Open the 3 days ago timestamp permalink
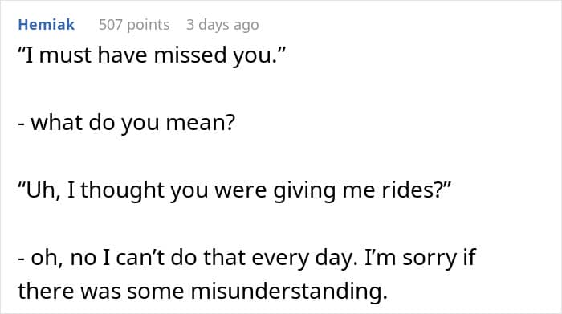The width and height of the screenshot is (562, 314). 222,25
